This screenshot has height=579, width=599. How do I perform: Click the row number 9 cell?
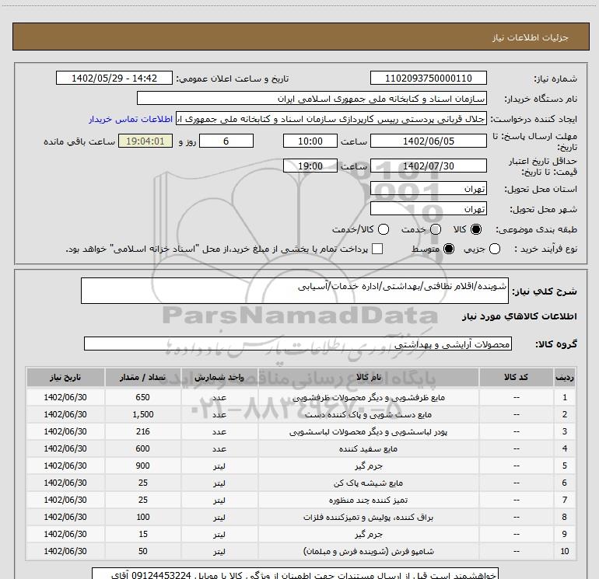[x=564, y=535]
